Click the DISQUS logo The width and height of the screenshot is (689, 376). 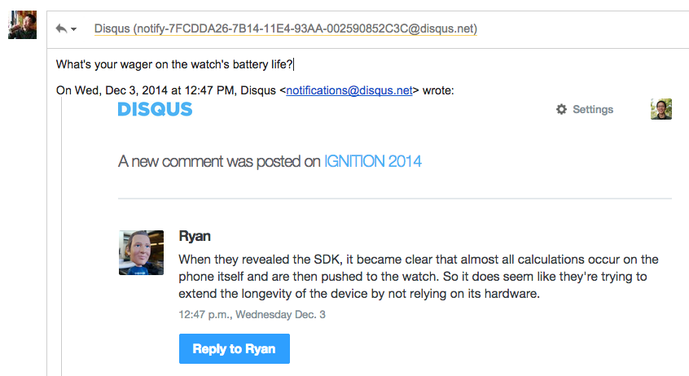click(x=155, y=109)
